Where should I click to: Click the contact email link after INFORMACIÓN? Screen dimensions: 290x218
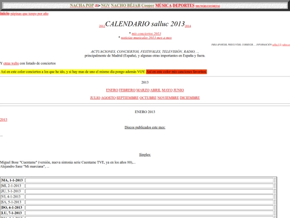coord(281,45)
